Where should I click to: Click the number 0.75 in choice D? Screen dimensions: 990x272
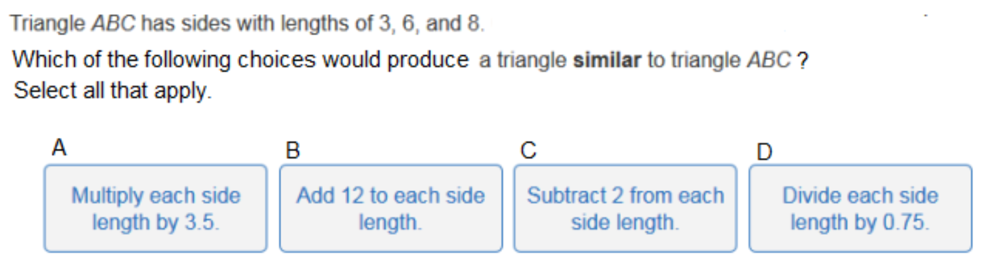[905, 223]
